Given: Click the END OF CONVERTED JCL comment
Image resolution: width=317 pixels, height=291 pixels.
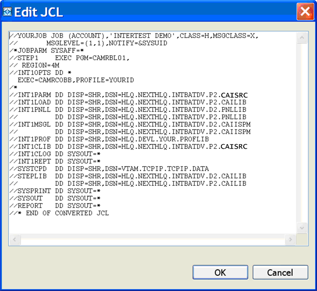Looking at the screenshot, I should click(x=59, y=213).
